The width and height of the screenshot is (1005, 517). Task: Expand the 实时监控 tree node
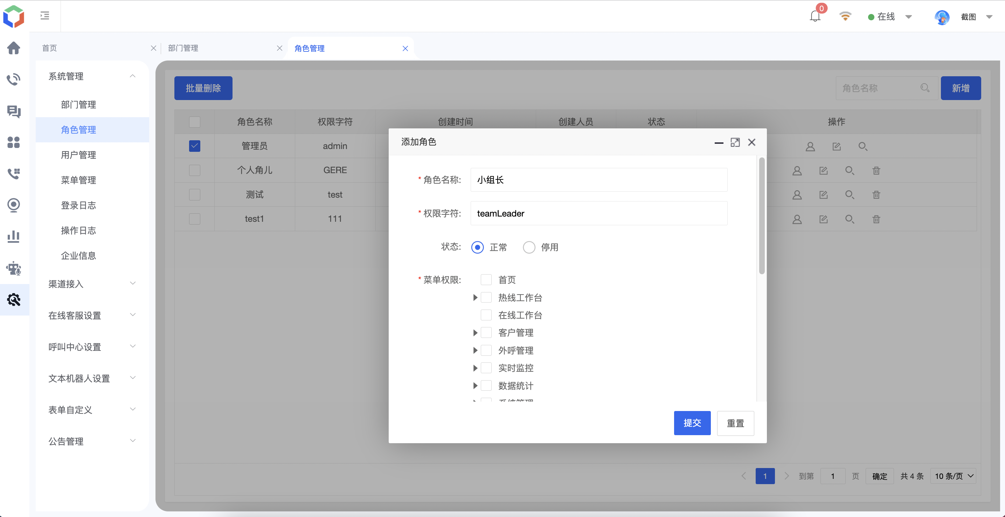click(x=475, y=368)
